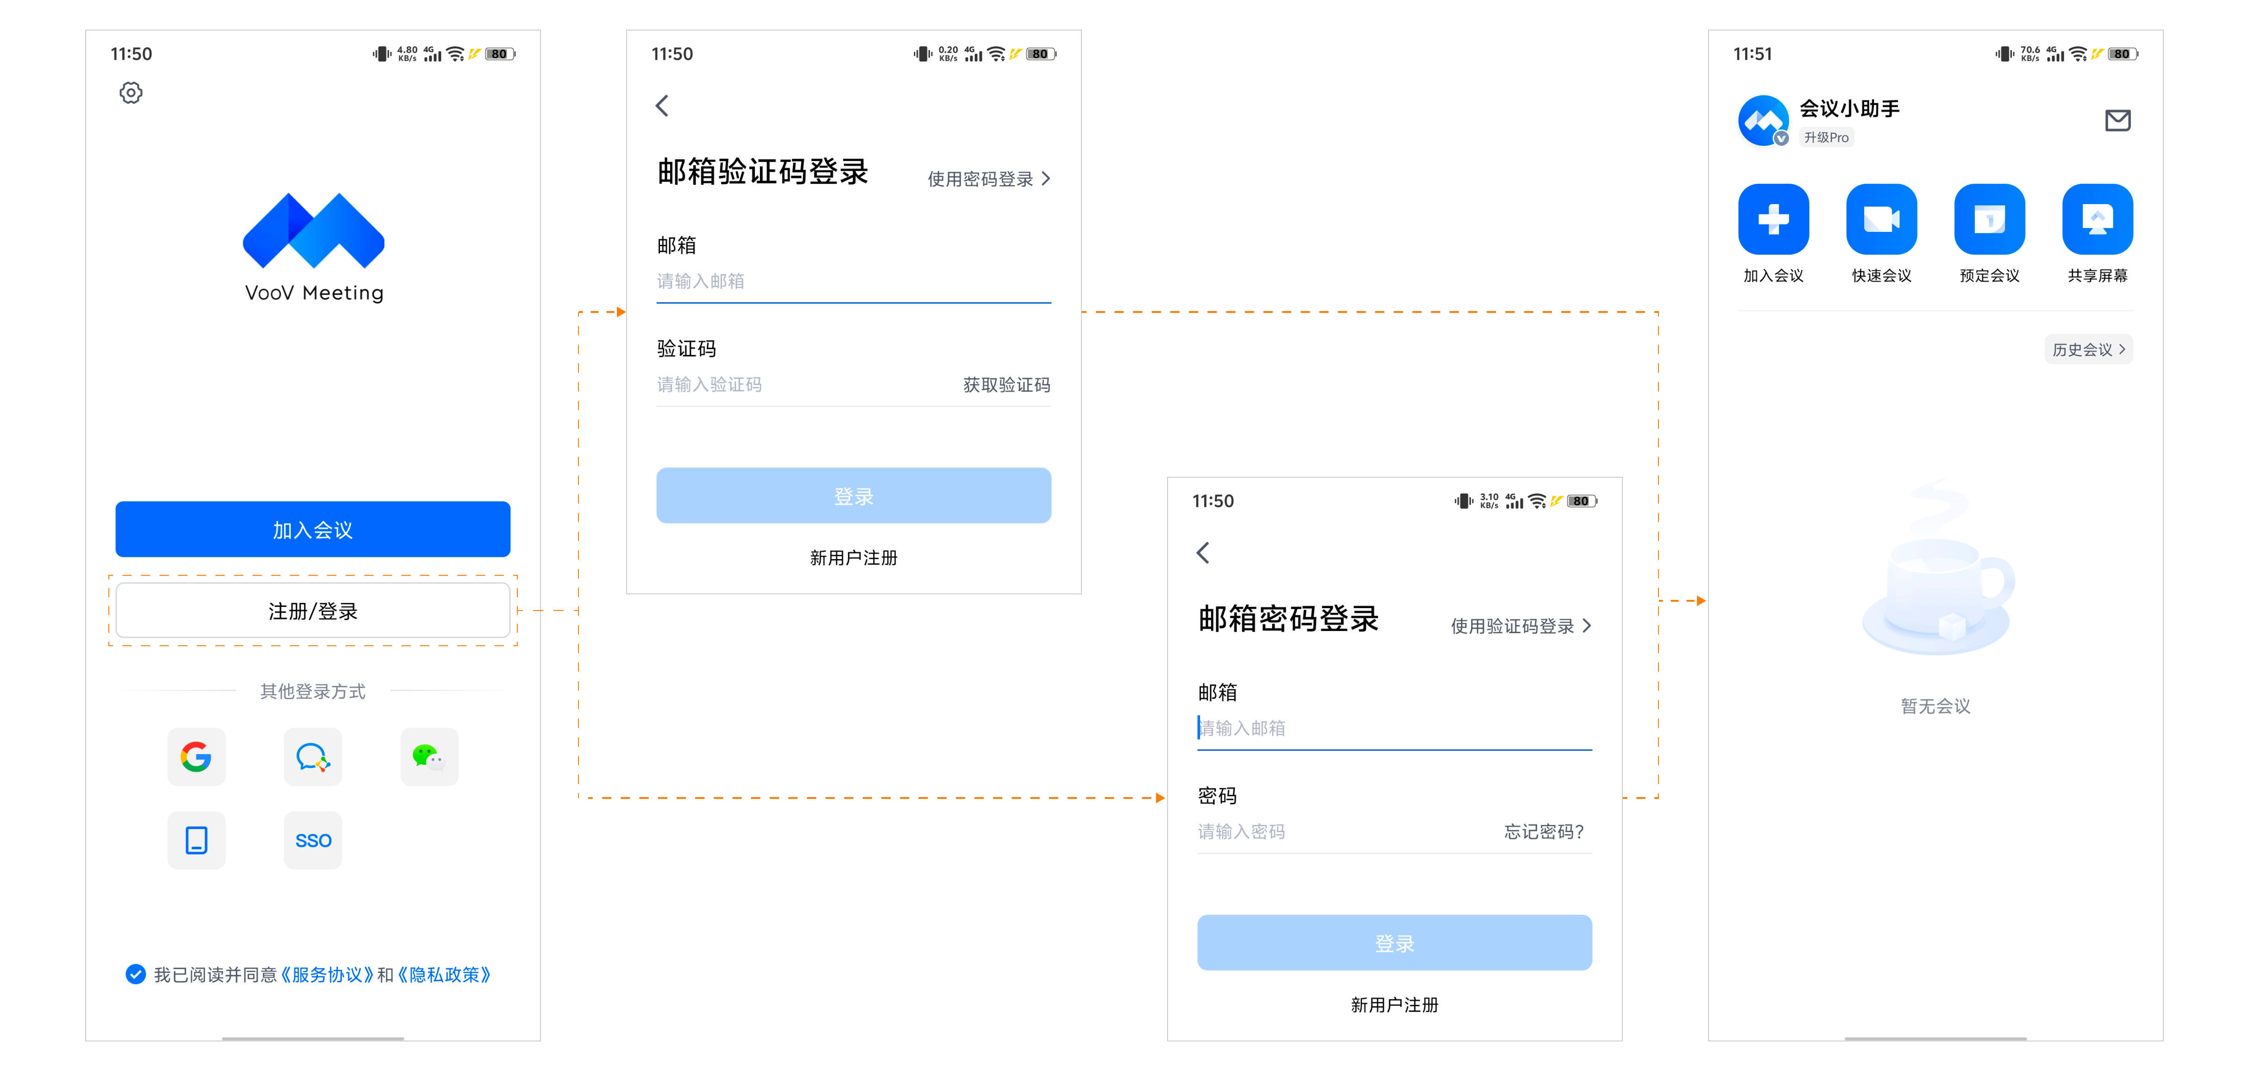Sign in with Google icon
This screenshot has height=1072, width=2249.
(x=196, y=756)
